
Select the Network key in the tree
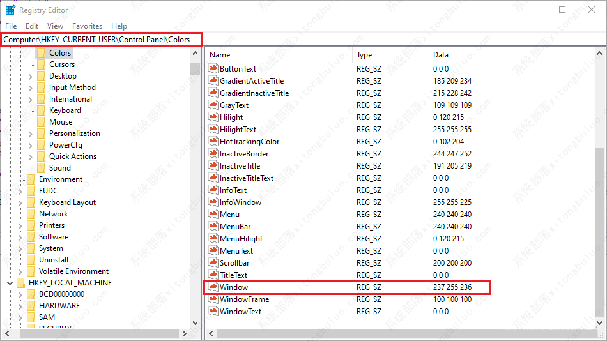click(x=54, y=214)
